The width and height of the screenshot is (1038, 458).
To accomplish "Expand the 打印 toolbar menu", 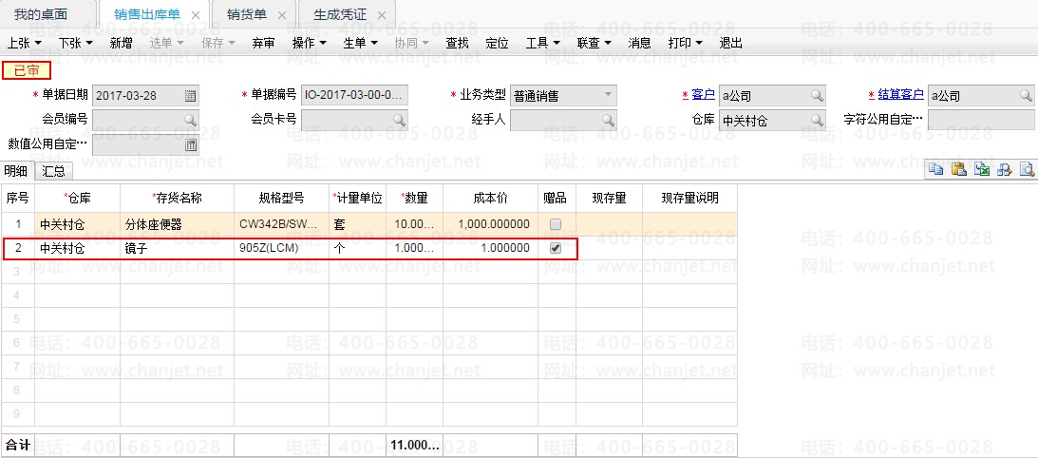I will click(x=684, y=43).
